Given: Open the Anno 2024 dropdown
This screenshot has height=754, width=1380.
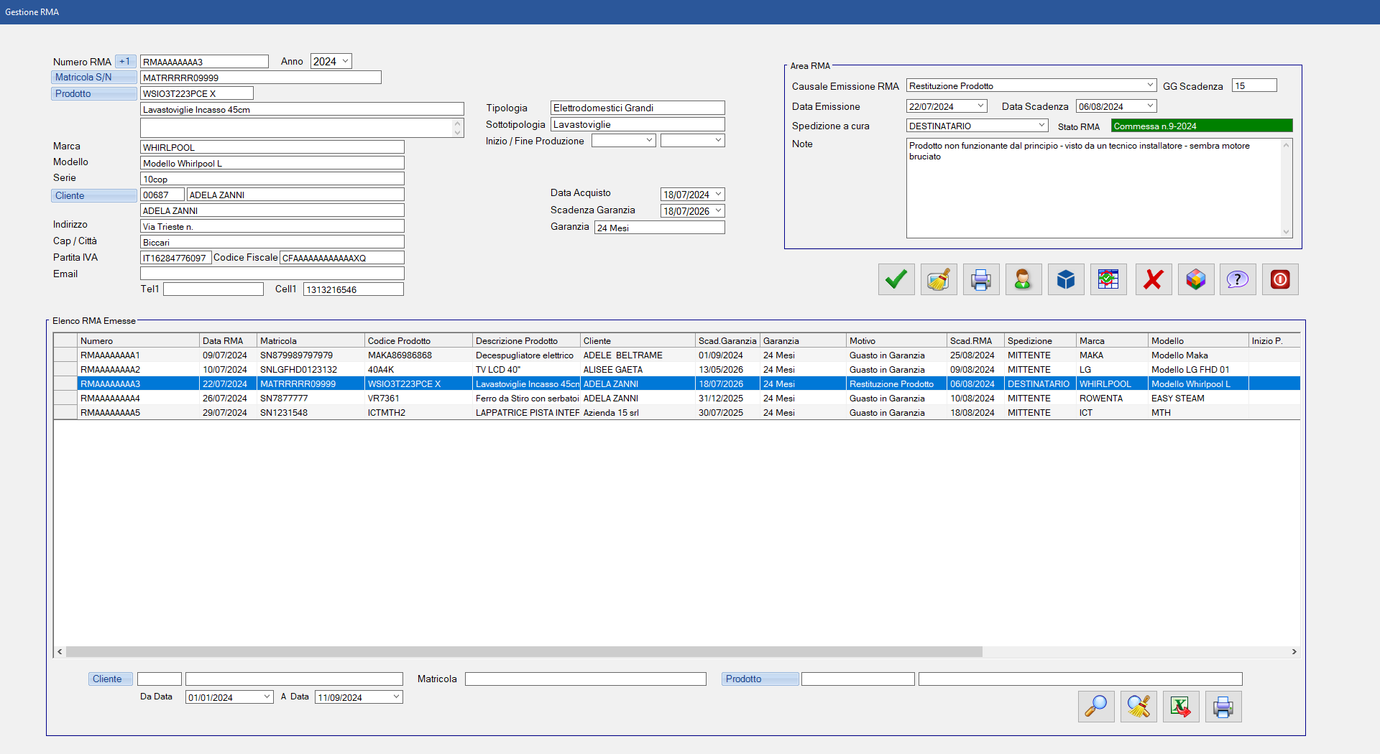Looking at the screenshot, I should [345, 61].
